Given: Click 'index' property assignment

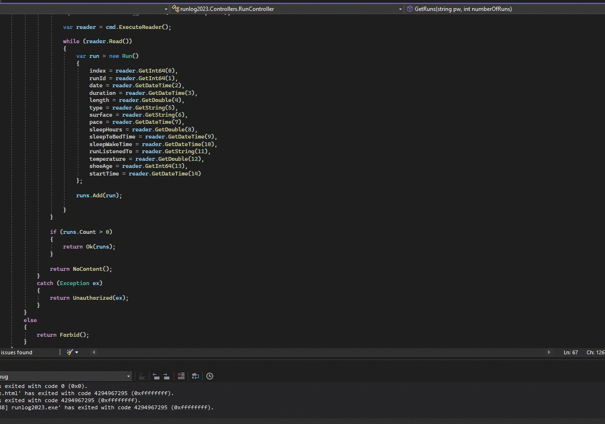Looking at the screenshot, I should tap(133, 71).
